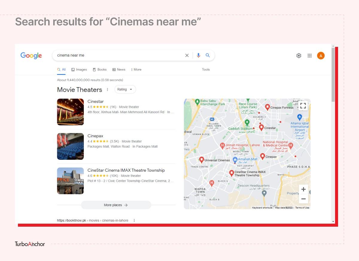The width and height of the screenshot is (359, 261).
Task: Select the Cinepax Fortress map pin
Action: [x=267, y=107]
